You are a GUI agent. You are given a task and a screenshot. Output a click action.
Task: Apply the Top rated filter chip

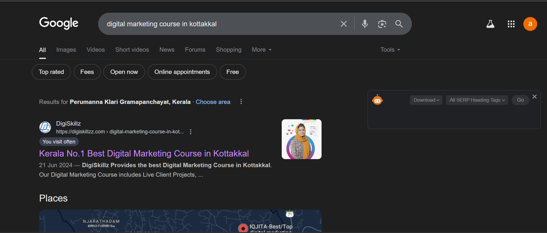51,72
